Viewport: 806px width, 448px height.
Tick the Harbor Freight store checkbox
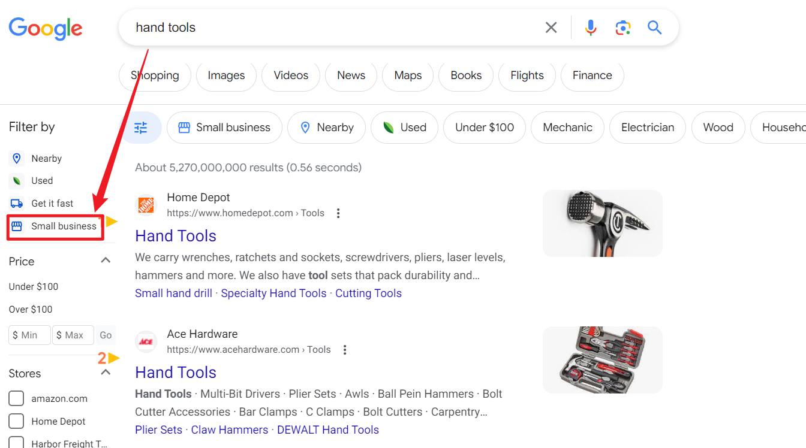(x=17, y=443)
